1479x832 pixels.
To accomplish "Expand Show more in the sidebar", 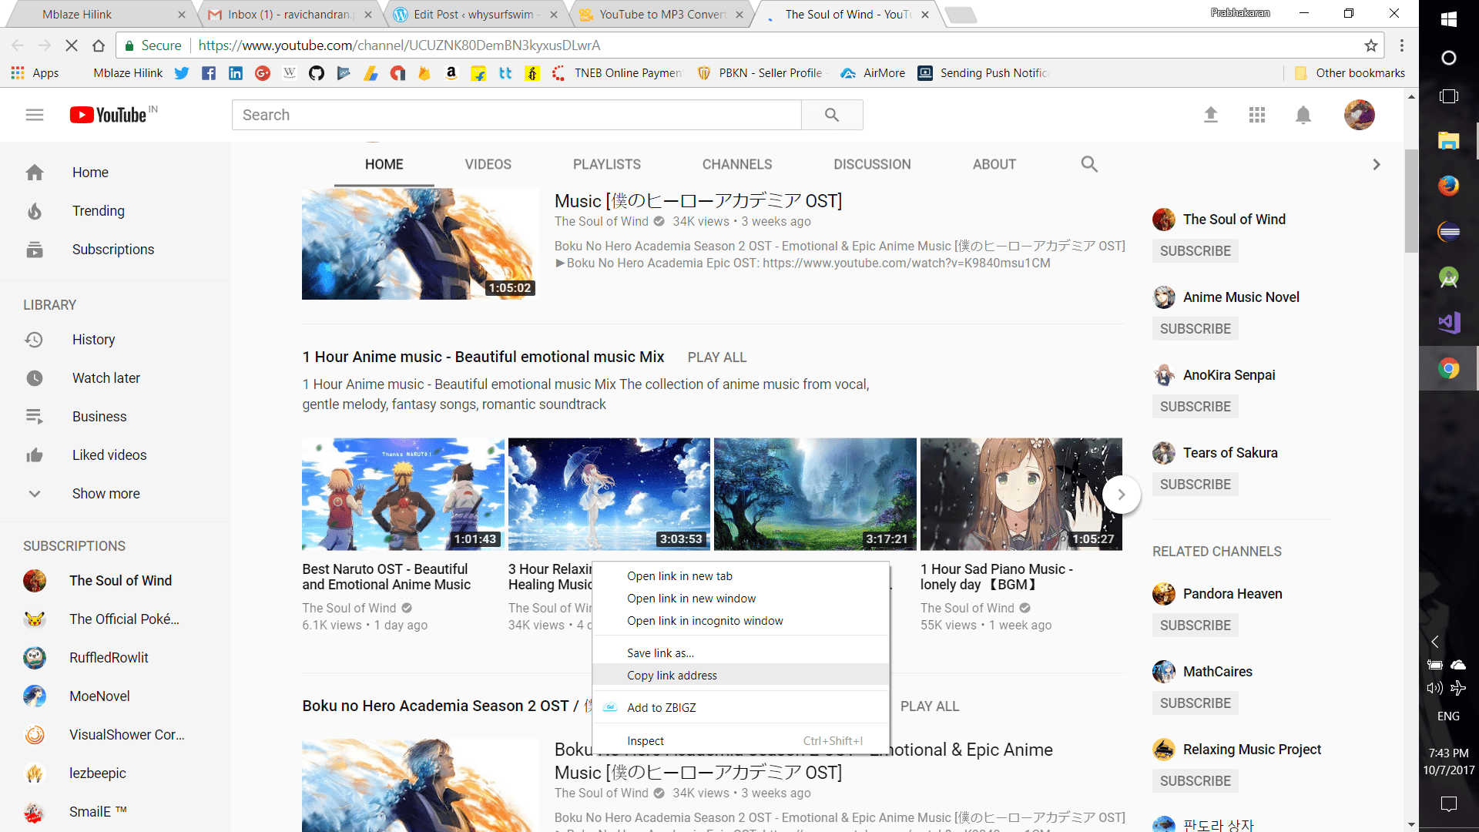I will [106, 493].
